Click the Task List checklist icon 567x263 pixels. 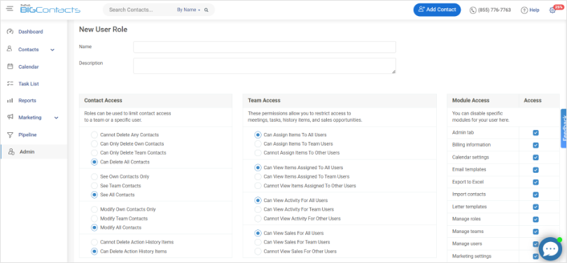[x=10, y=83]
